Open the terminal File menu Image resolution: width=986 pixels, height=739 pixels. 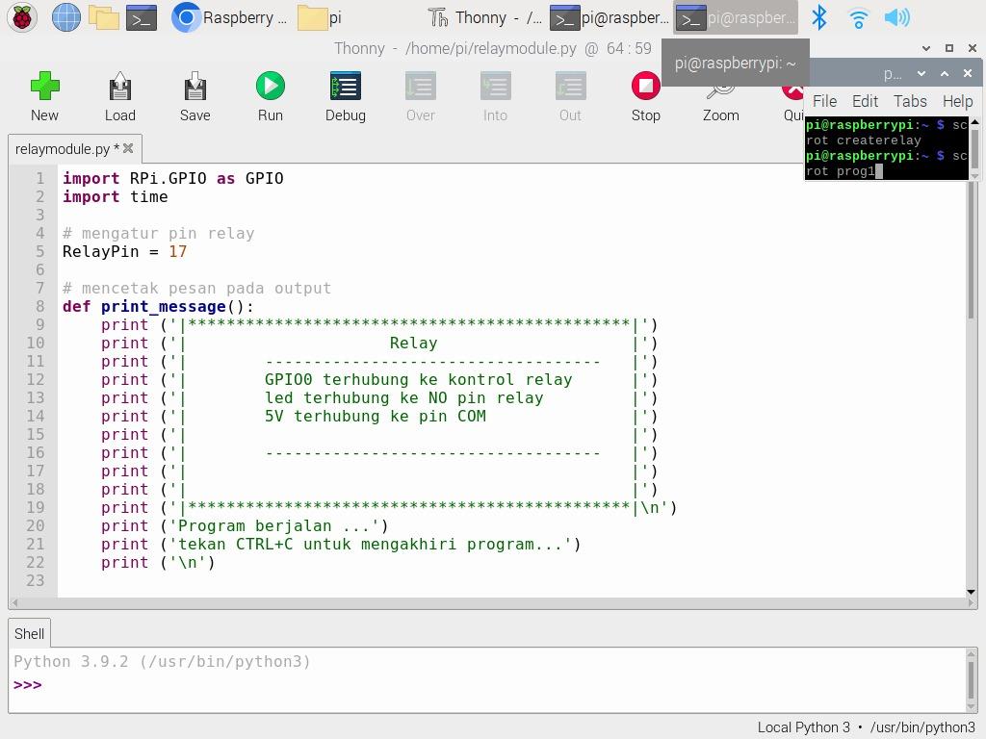(824, 101)
